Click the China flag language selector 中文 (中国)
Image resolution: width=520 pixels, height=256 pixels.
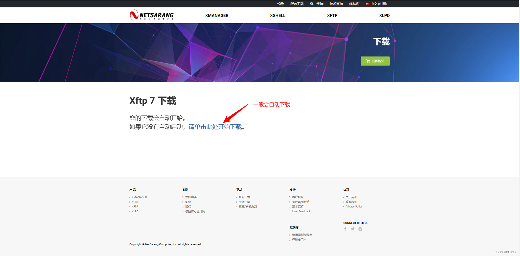point(376,4)
